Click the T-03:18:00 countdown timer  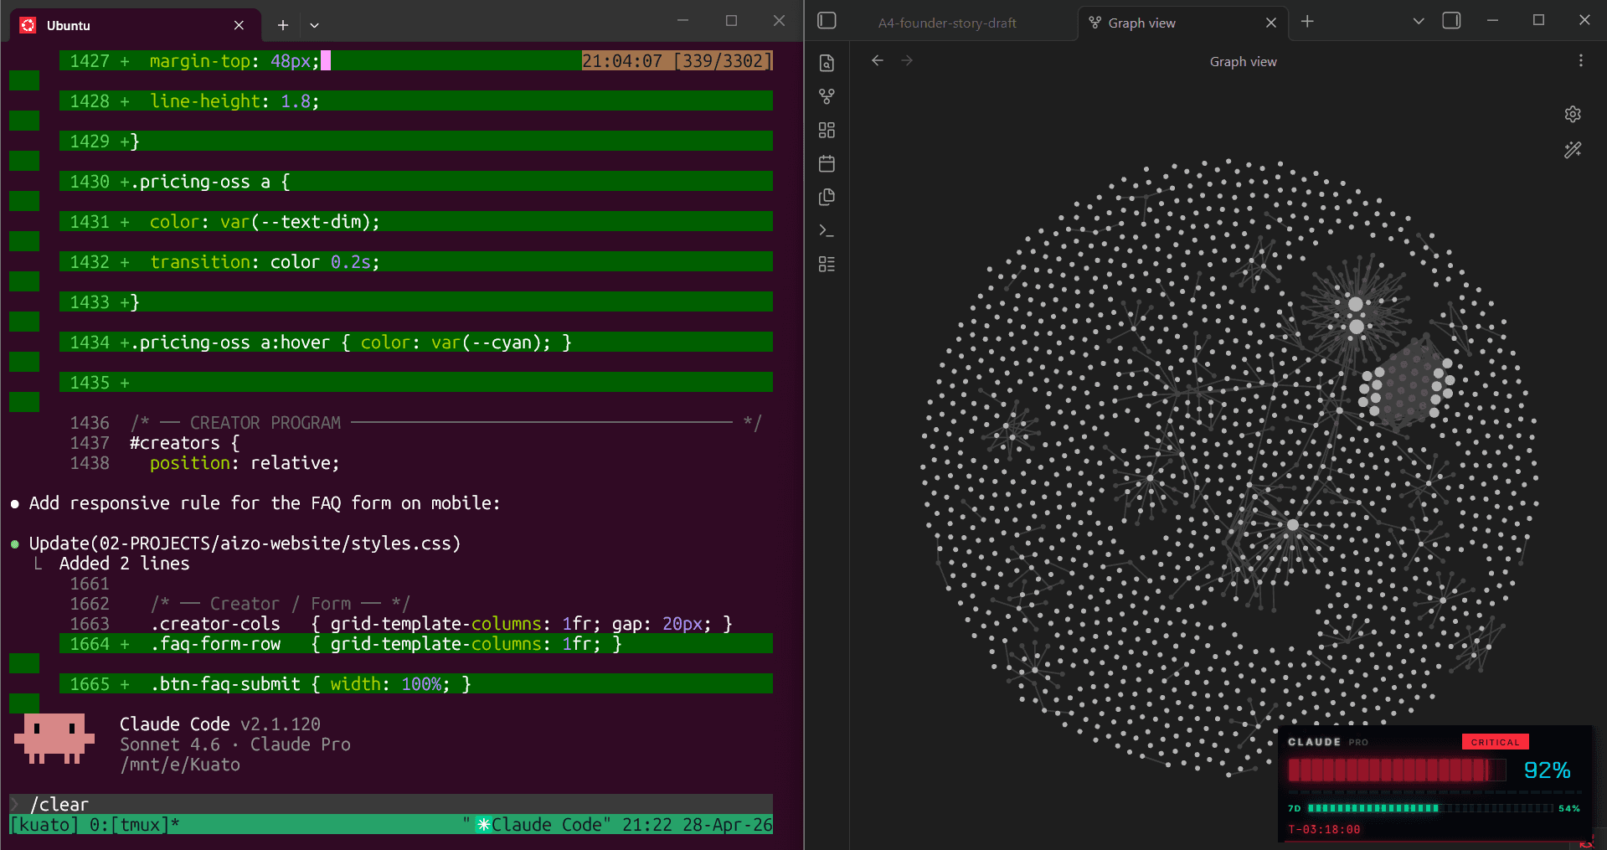point(1324,830)
